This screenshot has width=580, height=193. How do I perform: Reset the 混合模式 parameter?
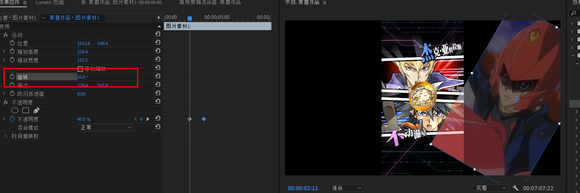(158, 127)
